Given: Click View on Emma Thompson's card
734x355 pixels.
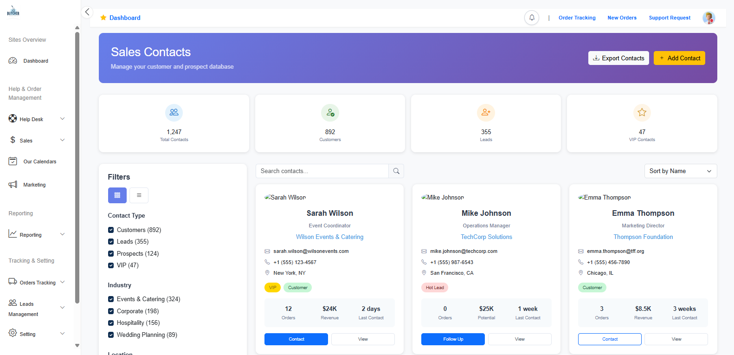Looking at the screenshot, I should (x=676, y=339).
